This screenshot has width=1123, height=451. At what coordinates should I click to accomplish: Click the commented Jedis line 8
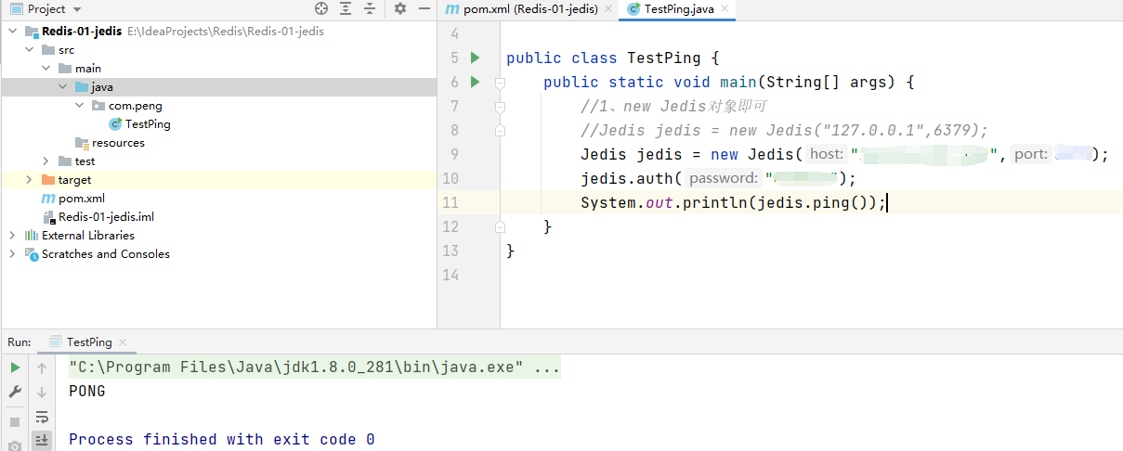click(x=784, y=130)
